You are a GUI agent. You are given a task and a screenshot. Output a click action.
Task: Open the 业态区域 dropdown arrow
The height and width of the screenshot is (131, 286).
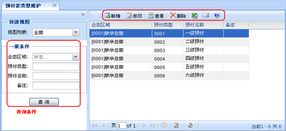click(x=76, y=57)
